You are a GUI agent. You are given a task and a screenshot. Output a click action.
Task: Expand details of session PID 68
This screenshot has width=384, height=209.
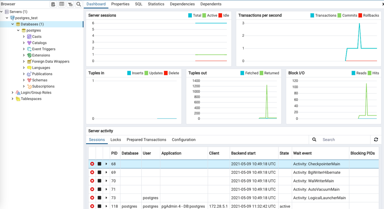pos(106,164)
